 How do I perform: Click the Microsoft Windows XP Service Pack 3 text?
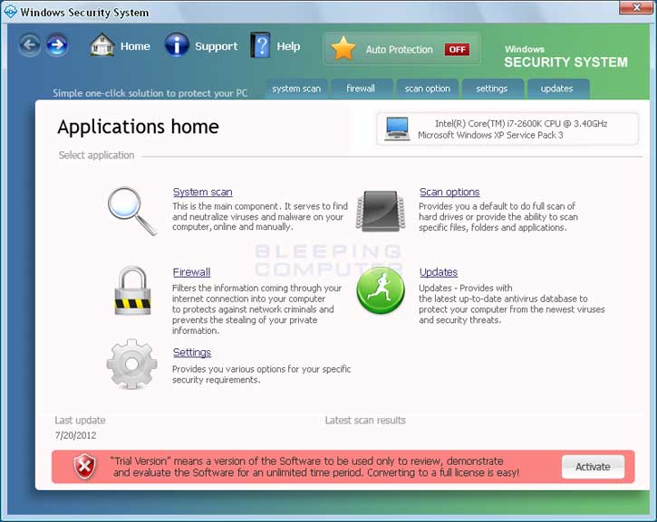[x=490, y=135]
